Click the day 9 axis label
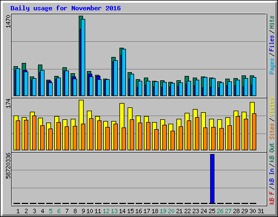This screenshot has width=278, height=217. coord(83,211)
